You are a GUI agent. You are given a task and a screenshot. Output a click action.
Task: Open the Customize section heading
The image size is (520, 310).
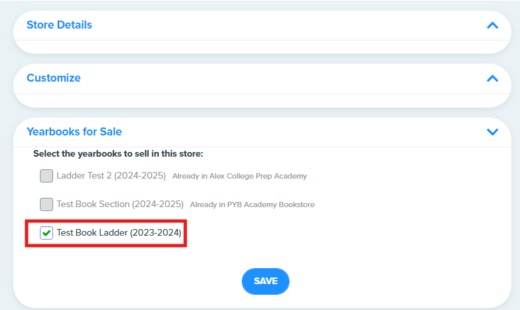pyautogui.click(x=53, y=78)
